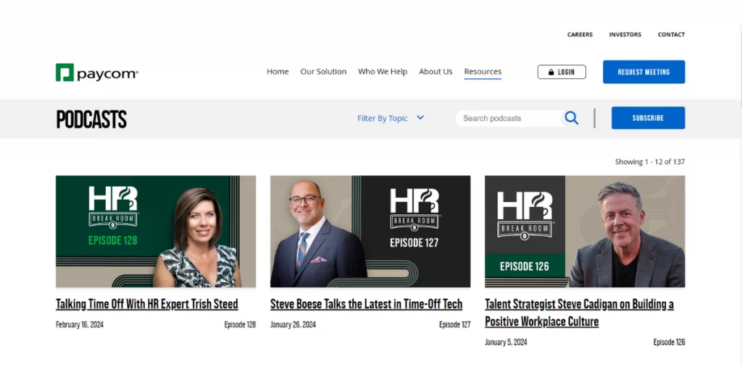742x388 pixels.
Task: Click the Paycom logo
Action: coord(97,73)
